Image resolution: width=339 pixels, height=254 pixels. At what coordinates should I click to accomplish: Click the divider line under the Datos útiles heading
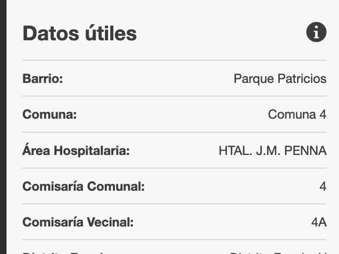[x=174, y=60]
